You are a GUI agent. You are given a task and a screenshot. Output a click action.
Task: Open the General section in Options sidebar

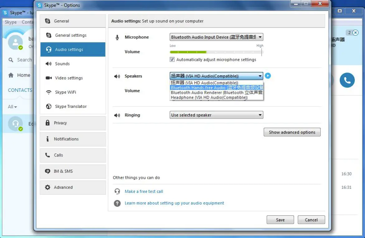coord(73,21)
